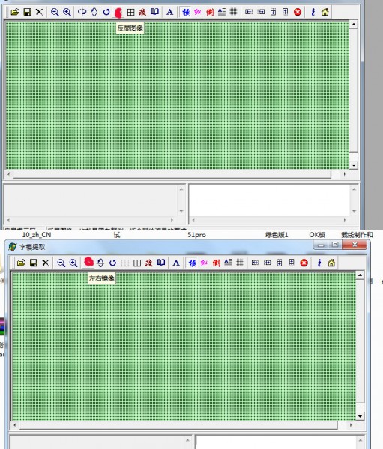Toggle the red 倒 mode in 反显图像 tooltip window
The width and height of the screenshot is (383, 449).
(x=210, y=12)
